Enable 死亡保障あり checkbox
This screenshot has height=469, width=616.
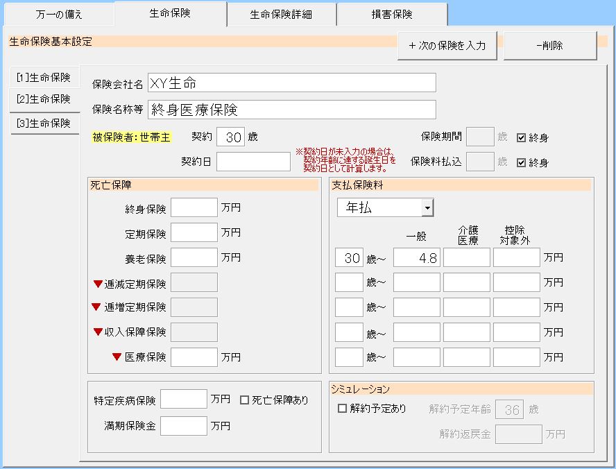[244, 400]
